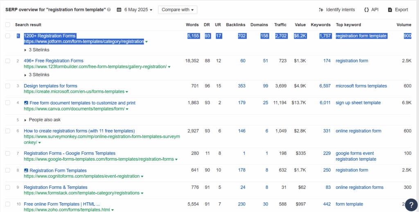Click the Traffic column header

click(x=280, y=25)
